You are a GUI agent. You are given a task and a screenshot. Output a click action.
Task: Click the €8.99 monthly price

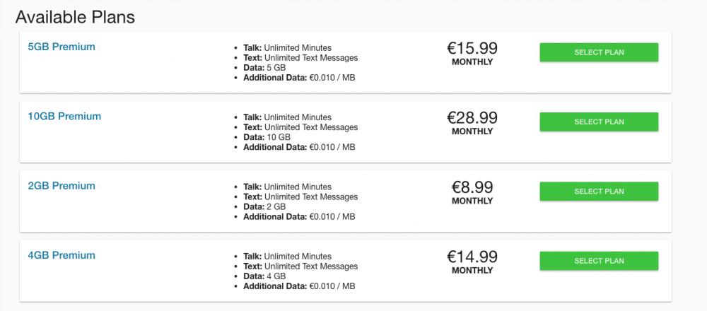(472, 188)
